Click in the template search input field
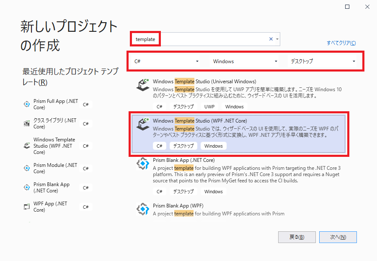The height and width of the screenshot is (261, 377). (205, 39)
